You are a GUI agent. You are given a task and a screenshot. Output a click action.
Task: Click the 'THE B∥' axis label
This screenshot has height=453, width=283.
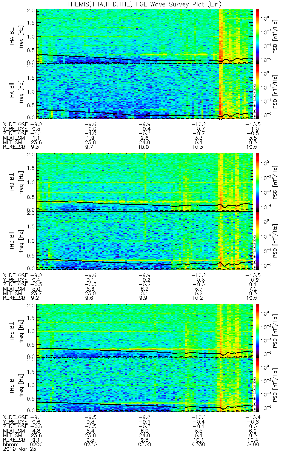click(12, 385)
